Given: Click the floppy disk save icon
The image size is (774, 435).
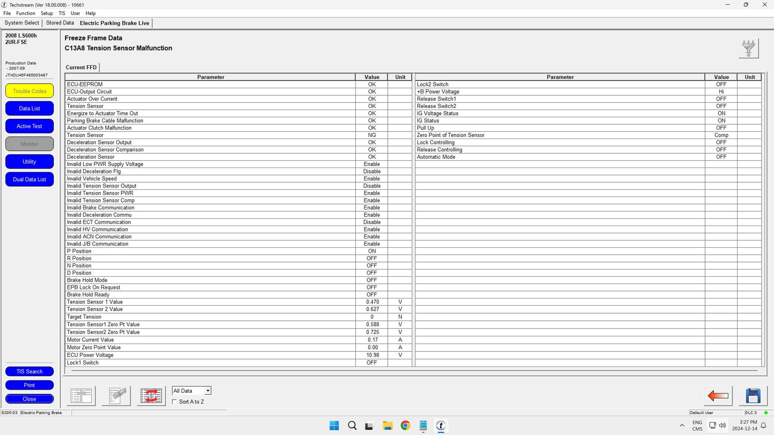Looking at the screenshot, I should 753,396.
